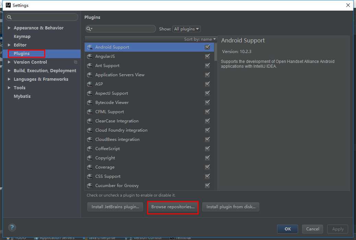The width and height of the screenshot is (356, 240).
Task: Click Install plugin from disk button
Action: pos(231,207)
